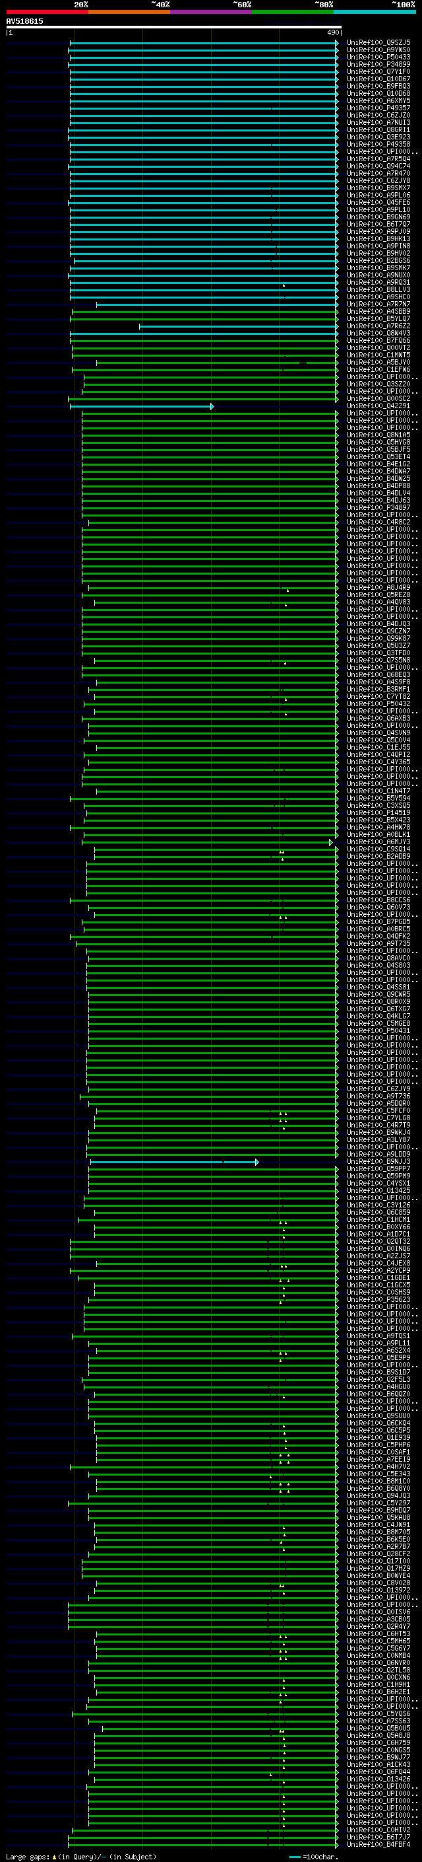Select hit UniRef100_B9SMX7

click(378, 189)
